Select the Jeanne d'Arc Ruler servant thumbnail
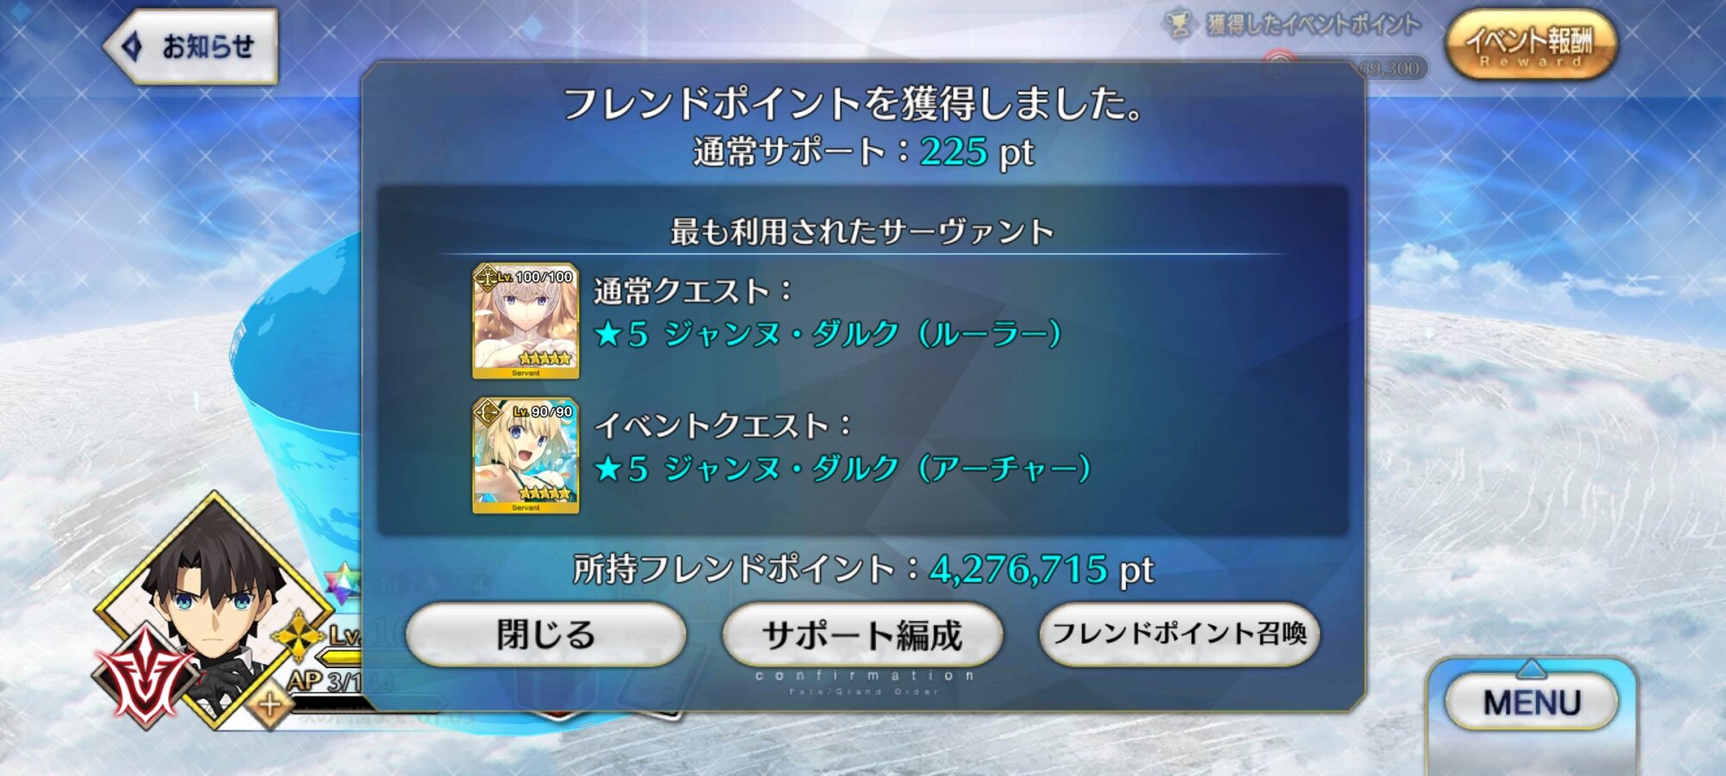This screenshot has width=1726, height=776. point(526,321)
